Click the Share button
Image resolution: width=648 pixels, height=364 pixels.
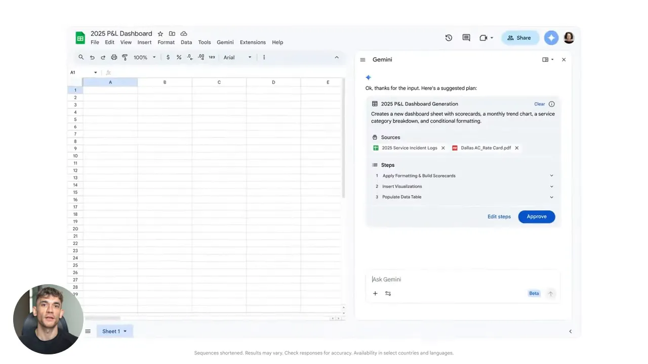[519, 38]
